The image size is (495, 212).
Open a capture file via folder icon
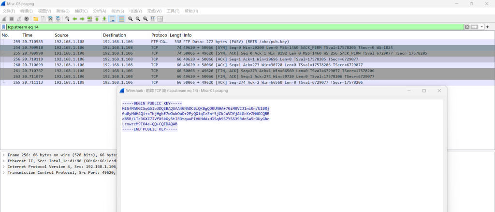click(36, 19)
